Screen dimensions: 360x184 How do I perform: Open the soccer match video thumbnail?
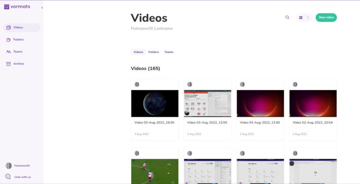[x=155, y=171]
